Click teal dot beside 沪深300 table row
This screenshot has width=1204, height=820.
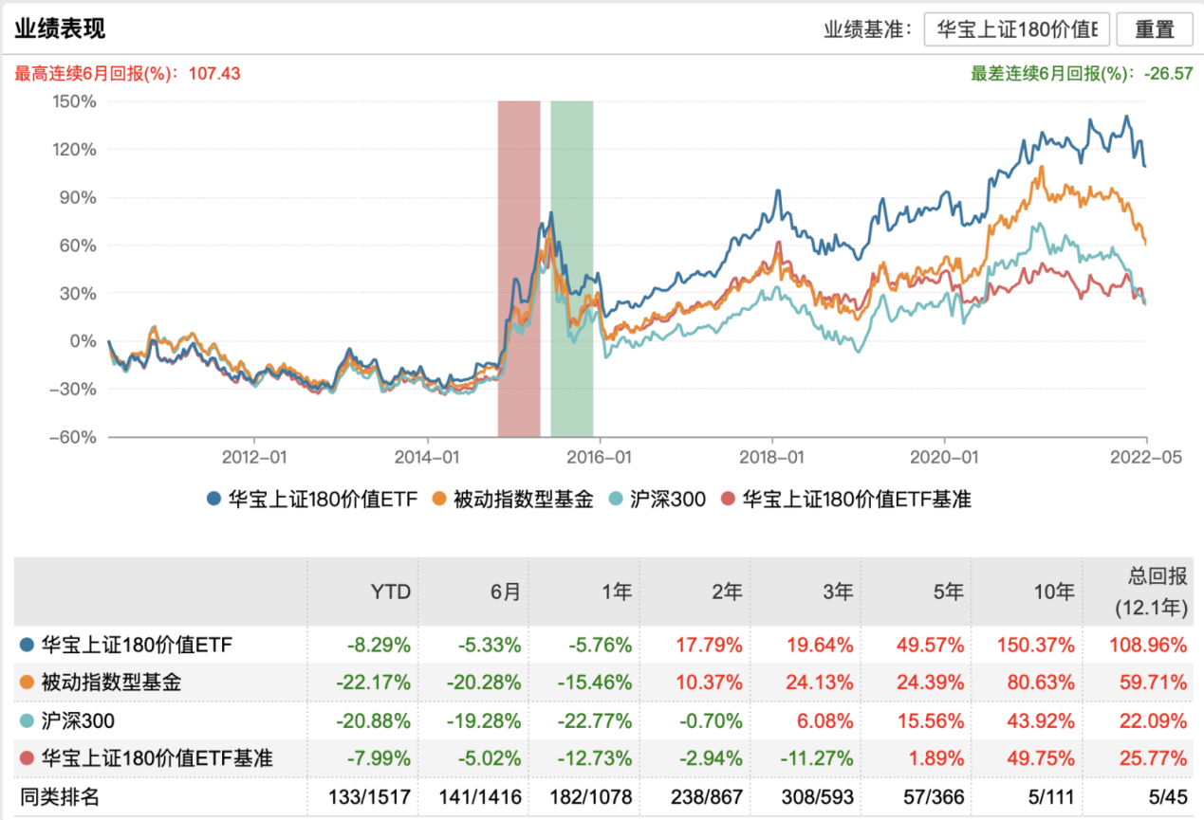27,720
